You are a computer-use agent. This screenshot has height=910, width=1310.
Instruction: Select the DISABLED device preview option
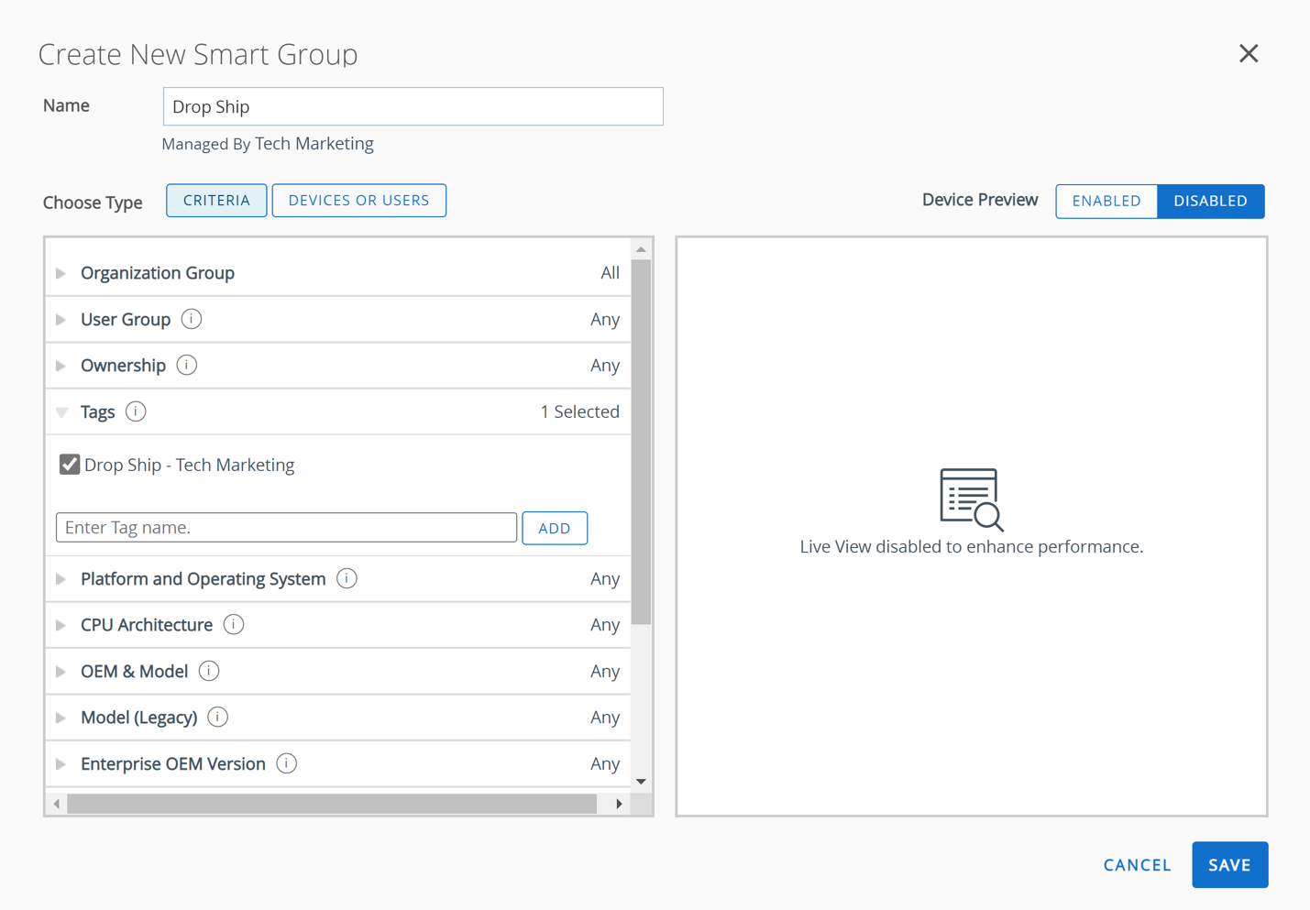click(1210, 201)
